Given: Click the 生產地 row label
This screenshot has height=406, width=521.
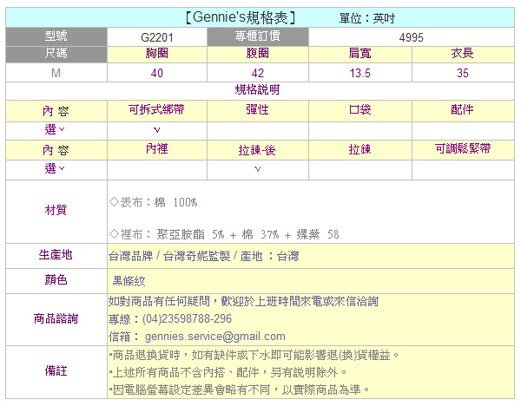Looking at the screenshot, I should (x=56, y=255).
